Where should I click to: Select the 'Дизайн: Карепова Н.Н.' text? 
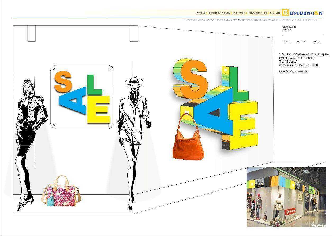[294, 71]
